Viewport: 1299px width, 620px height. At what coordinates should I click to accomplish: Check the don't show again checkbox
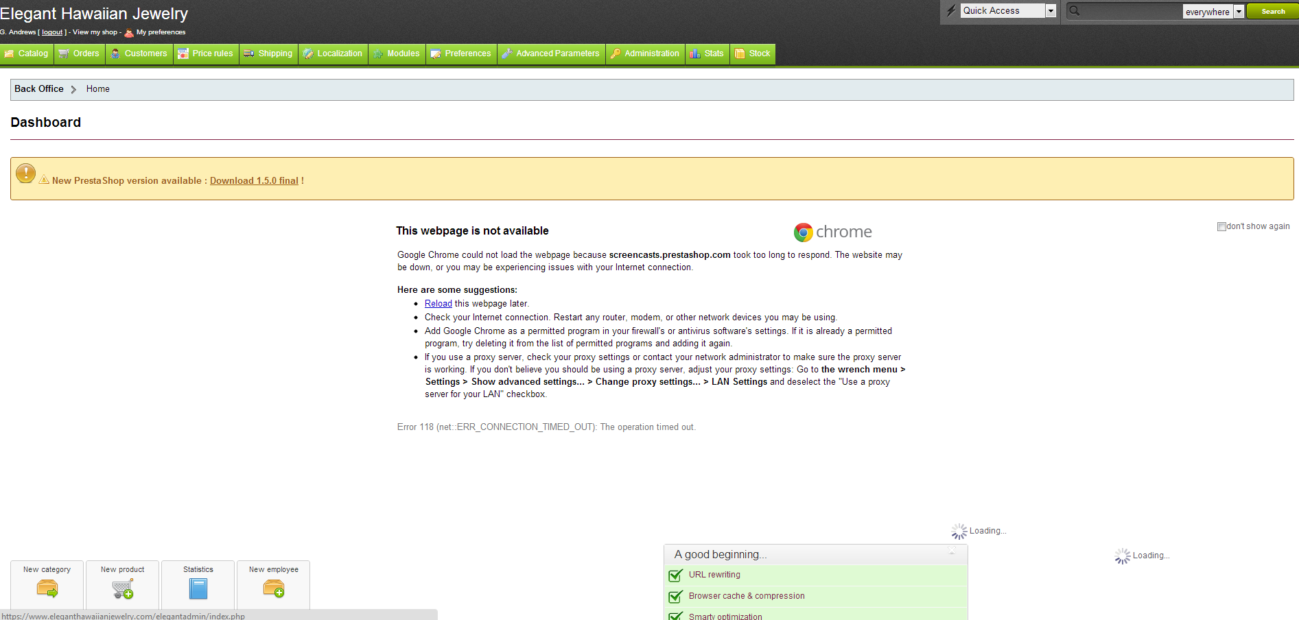[x=1221, y=226]
